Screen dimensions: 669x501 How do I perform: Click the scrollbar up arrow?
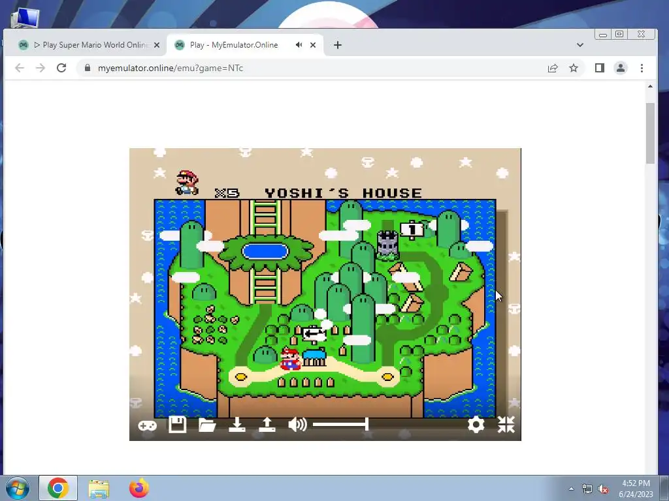point(650,87)
